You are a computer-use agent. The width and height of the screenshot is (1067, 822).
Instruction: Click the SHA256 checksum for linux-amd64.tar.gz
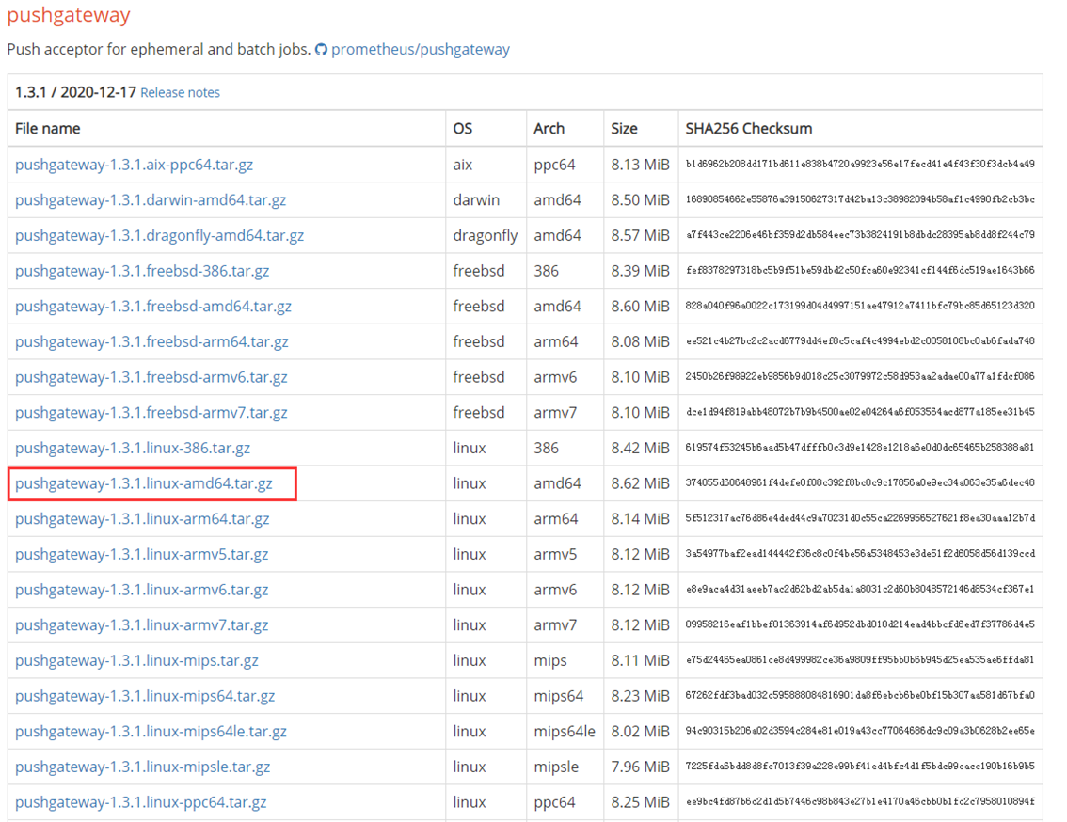[x=860, y=482]
